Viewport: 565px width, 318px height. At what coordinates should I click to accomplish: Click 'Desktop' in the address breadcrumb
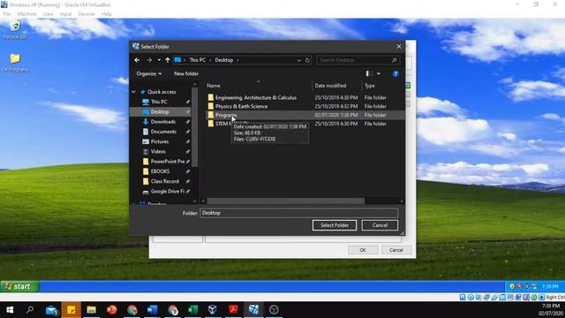(223, 60)
